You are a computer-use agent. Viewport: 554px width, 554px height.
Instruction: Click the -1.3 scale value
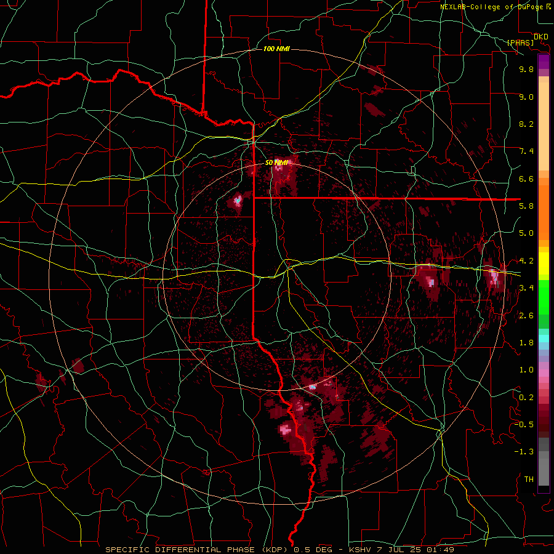point(524,452)
